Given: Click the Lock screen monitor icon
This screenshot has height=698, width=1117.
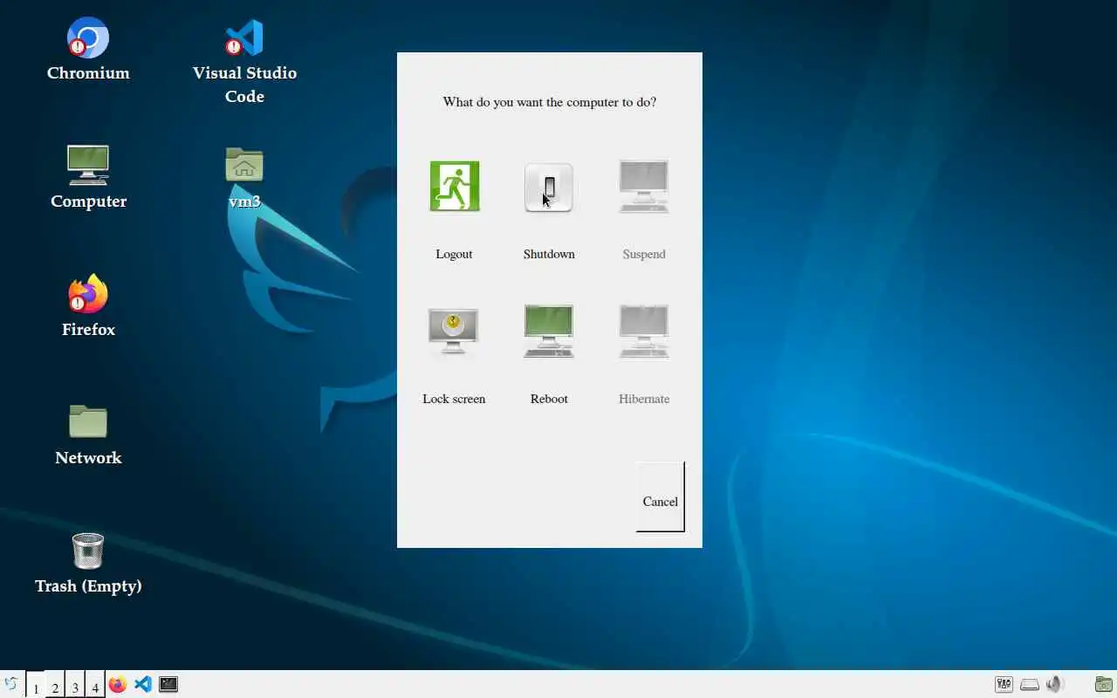Looking at the screenshot, I should [x=453, y=331].
